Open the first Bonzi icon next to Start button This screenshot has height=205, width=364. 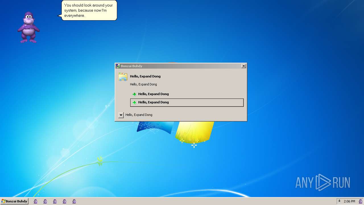[x=36, y=201]
